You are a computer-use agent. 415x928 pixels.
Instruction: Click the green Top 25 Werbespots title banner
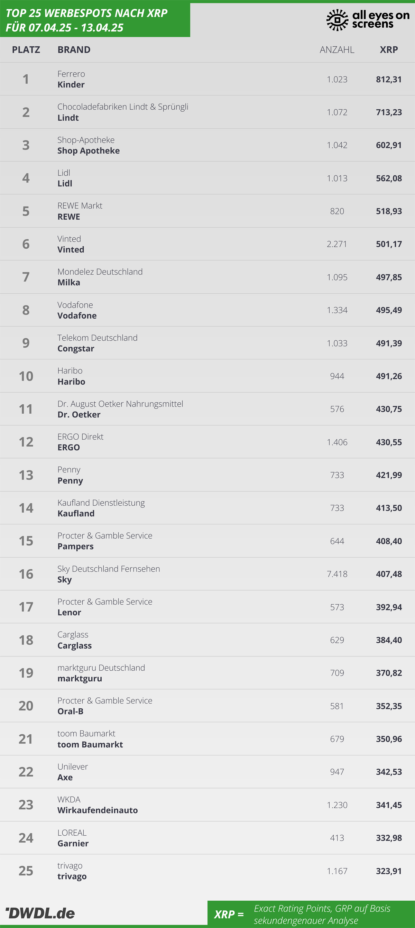(95, 20)
